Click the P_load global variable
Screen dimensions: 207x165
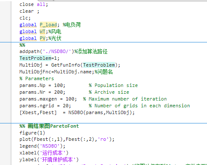pos(48,25)
